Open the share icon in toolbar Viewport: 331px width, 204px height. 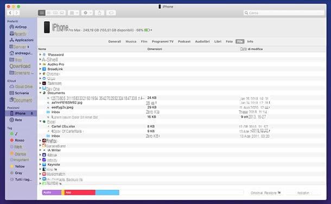tap(99, 13)
